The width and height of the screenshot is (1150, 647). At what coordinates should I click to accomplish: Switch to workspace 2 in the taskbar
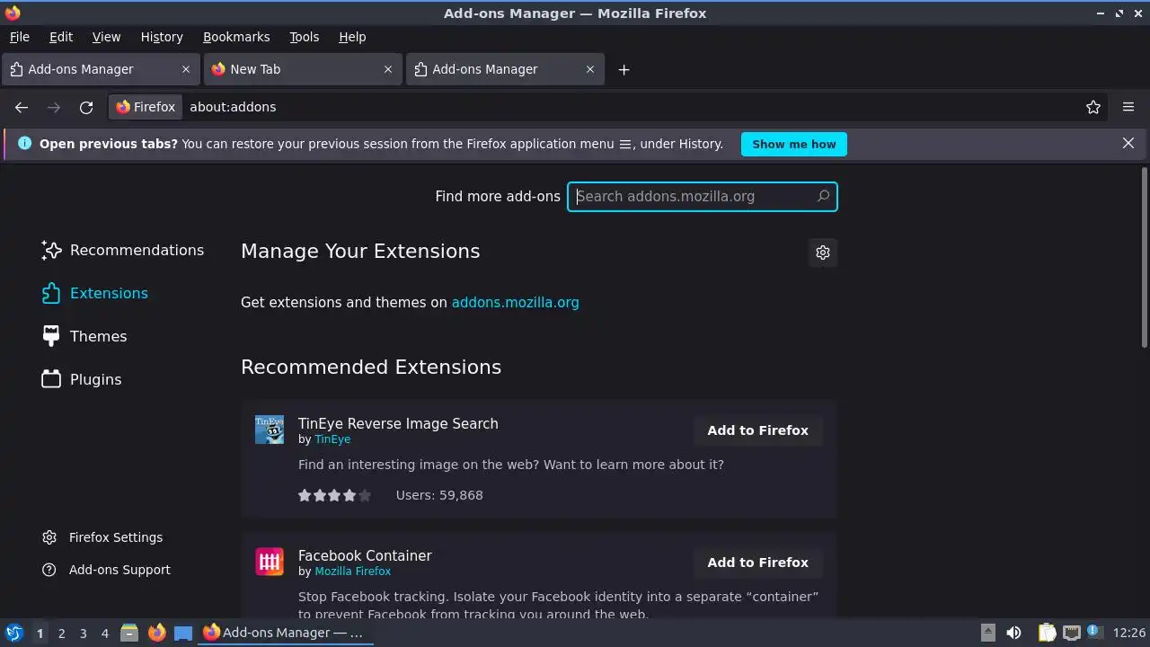(61, 634)
